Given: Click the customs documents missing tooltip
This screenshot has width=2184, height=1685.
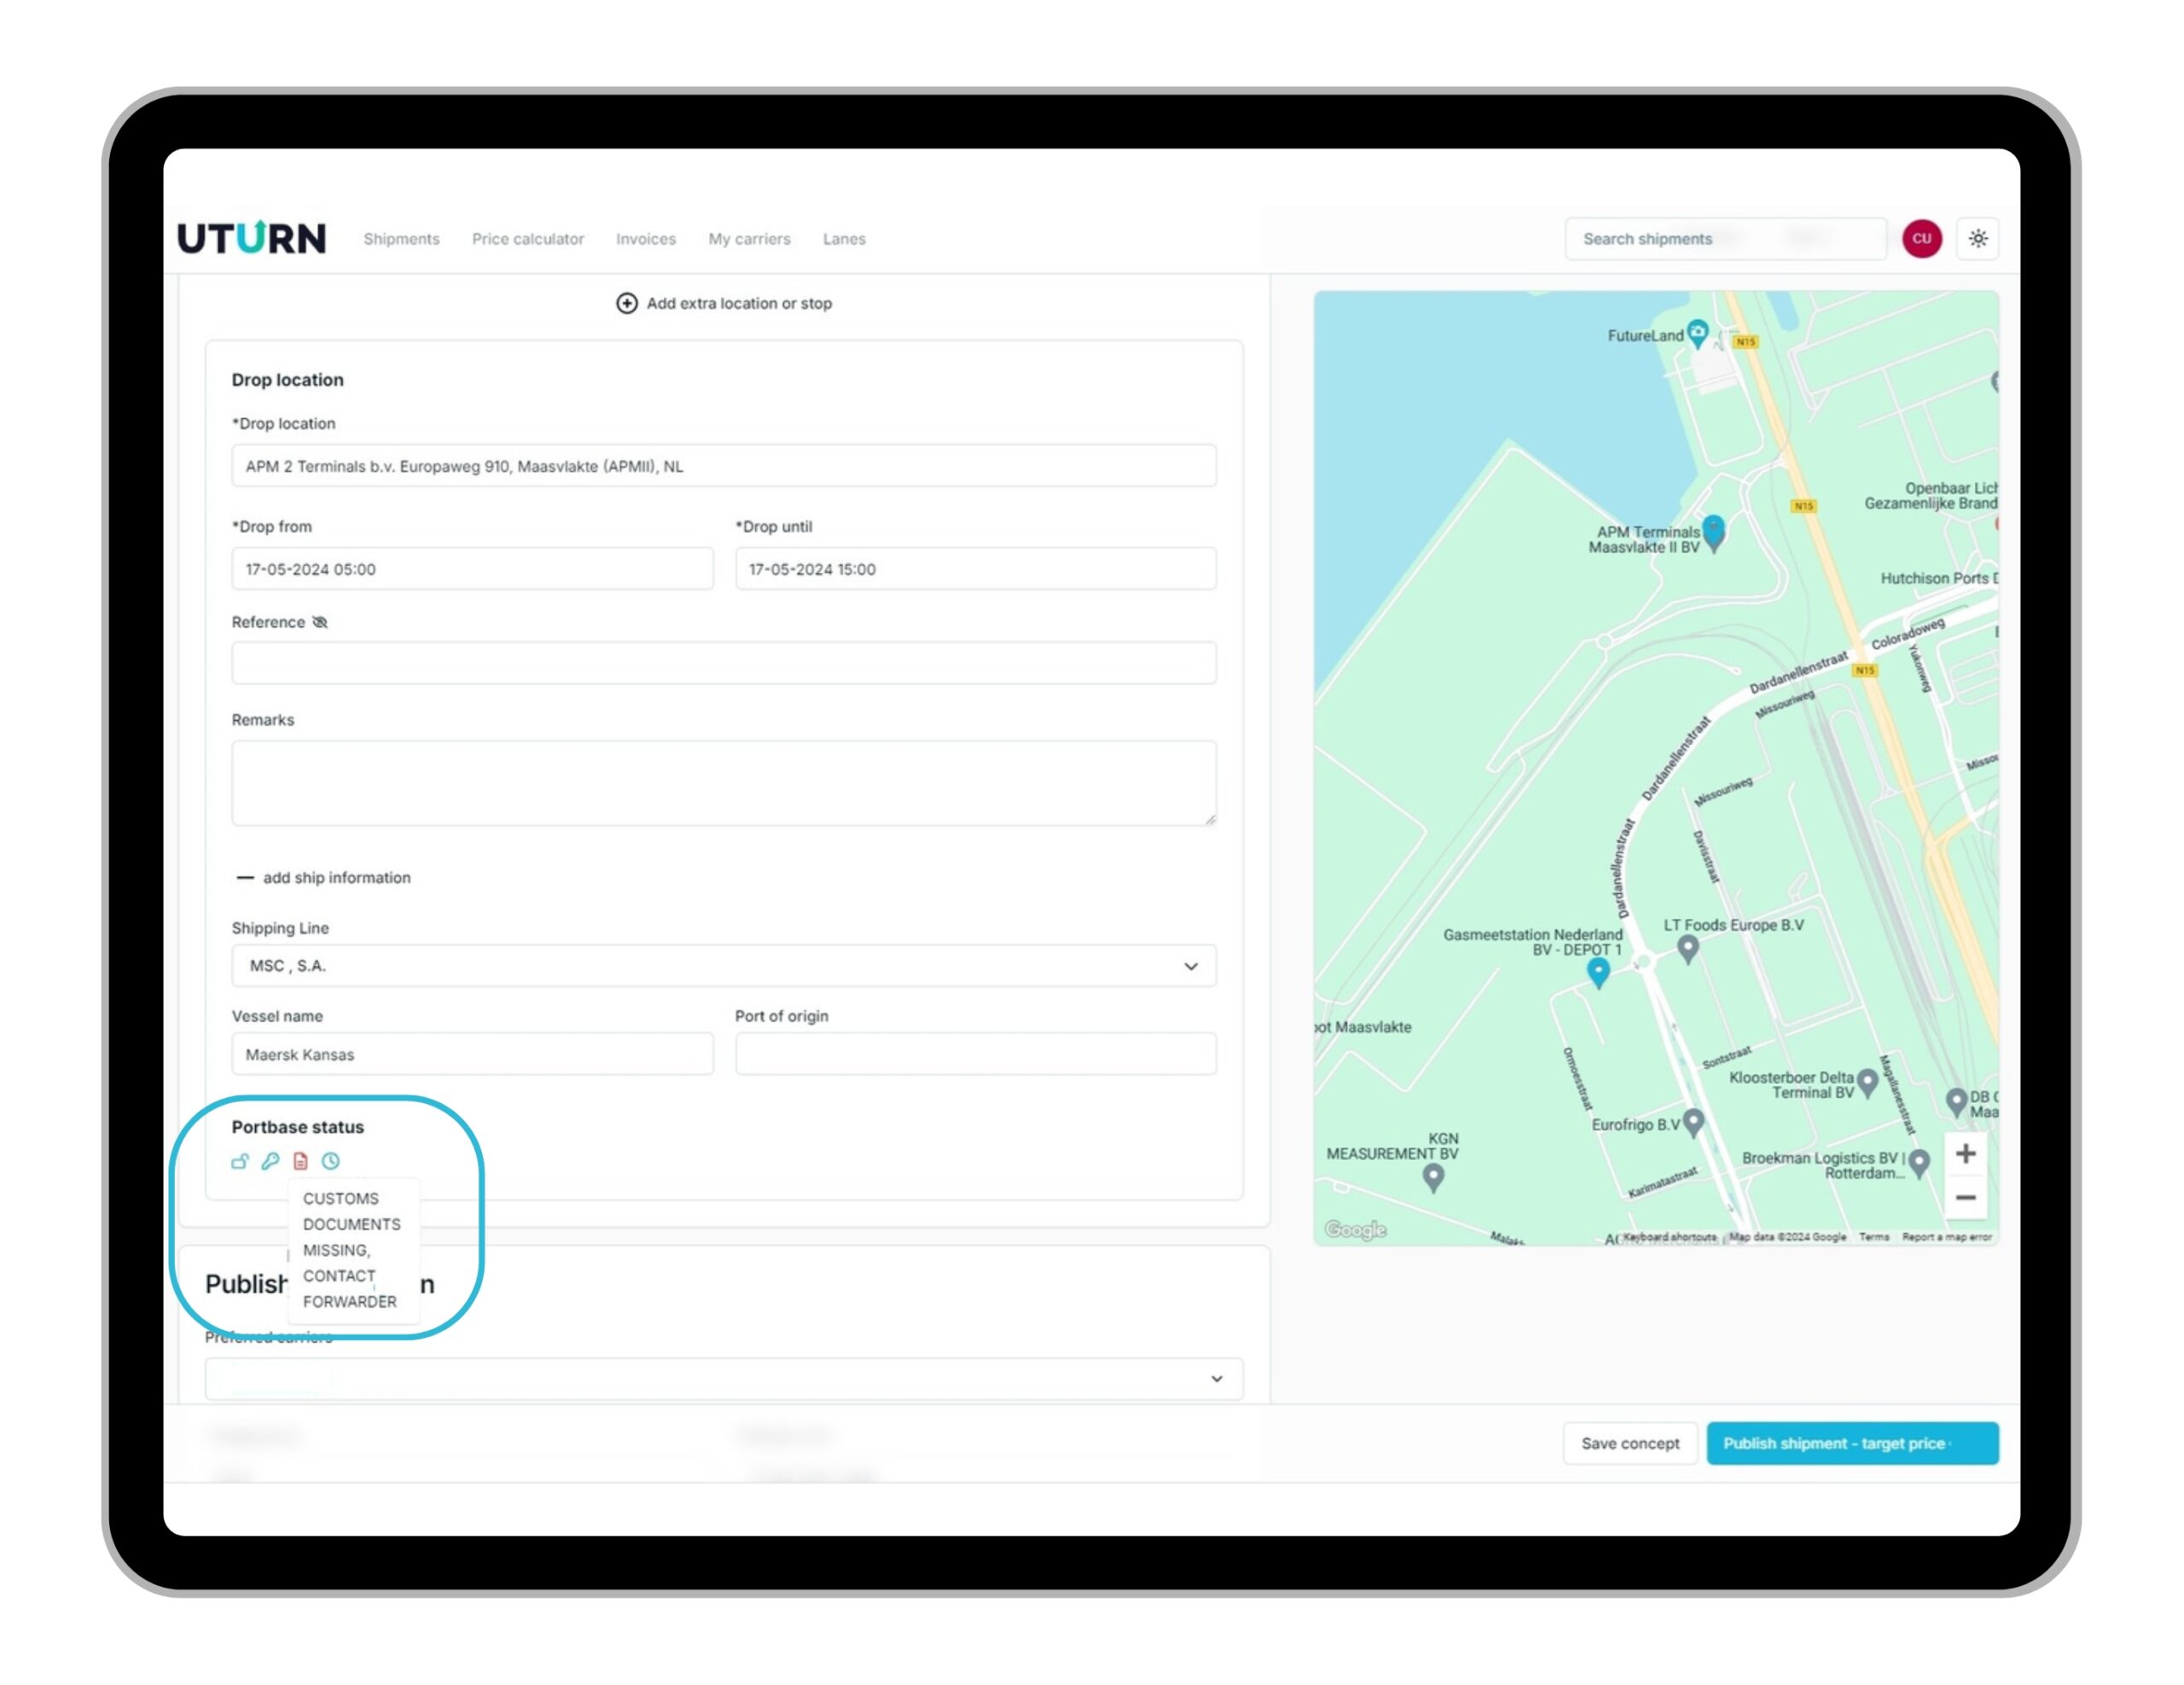Looking at the screenshot, I should coord(352,1250).
